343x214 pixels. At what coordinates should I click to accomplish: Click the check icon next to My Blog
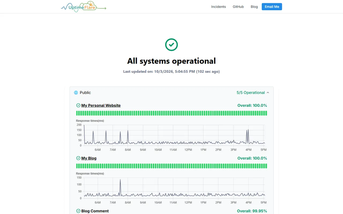coord(78,158)
